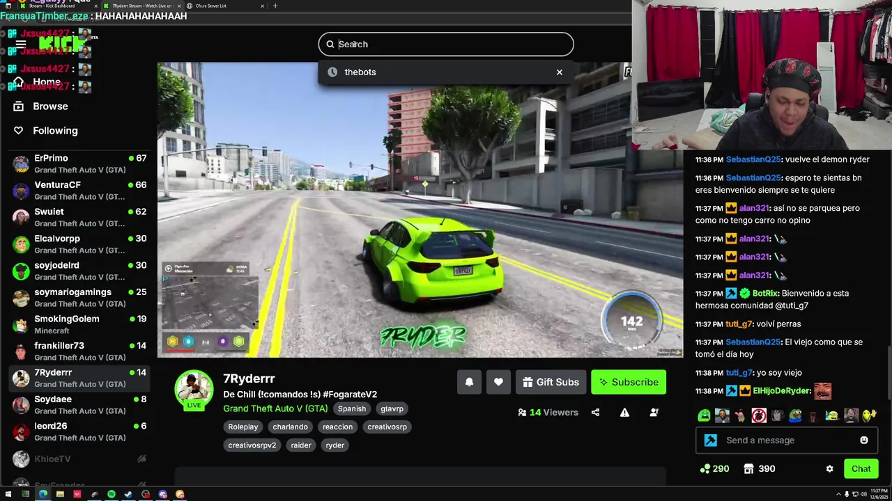Viewport: 892px width, 501px height.
Task: Open VenturaCF's channel in sidebar
Action: tap(79, 191)
